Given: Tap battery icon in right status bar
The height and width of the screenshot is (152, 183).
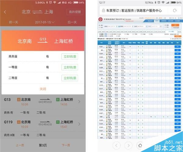Looking at the screenshot, I should coord(173,2).
